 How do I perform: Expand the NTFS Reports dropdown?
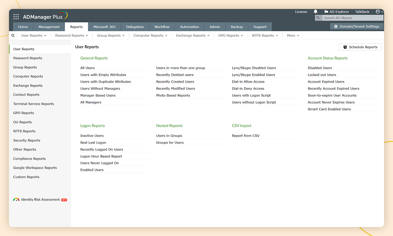265,35
